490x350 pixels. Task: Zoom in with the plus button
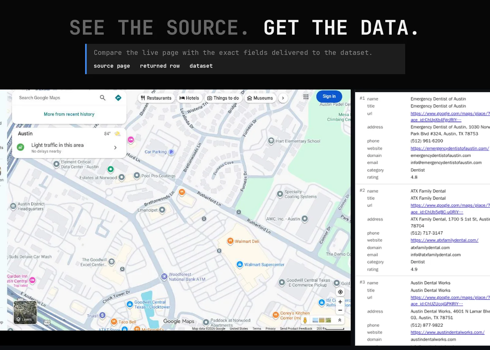340,302
